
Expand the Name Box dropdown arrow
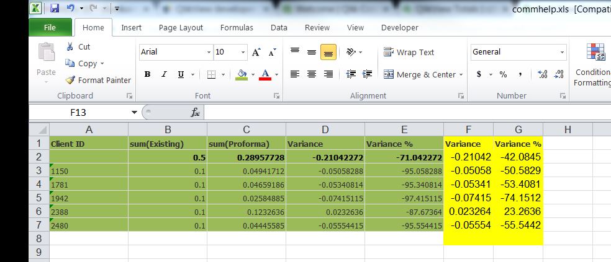135,113
